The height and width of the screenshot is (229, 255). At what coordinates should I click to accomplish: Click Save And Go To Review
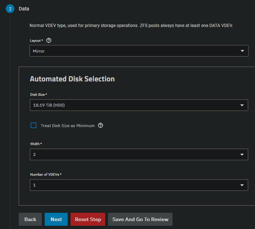[x=140, y=219]
